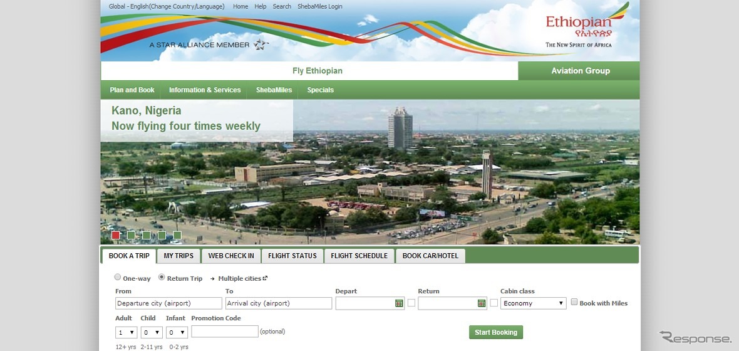739x351 pixels.
Task: Switch to the Aviation Group tab
Action: 579,71
